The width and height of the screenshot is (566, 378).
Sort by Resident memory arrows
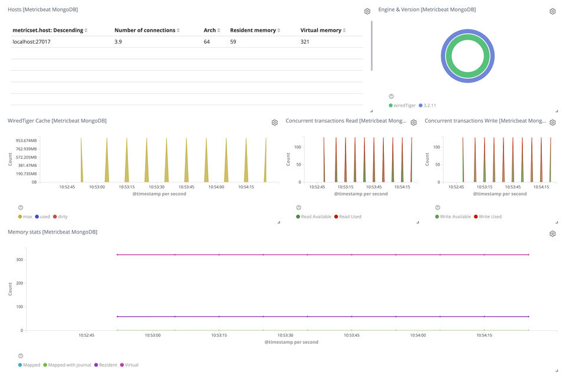pos(279,30)
